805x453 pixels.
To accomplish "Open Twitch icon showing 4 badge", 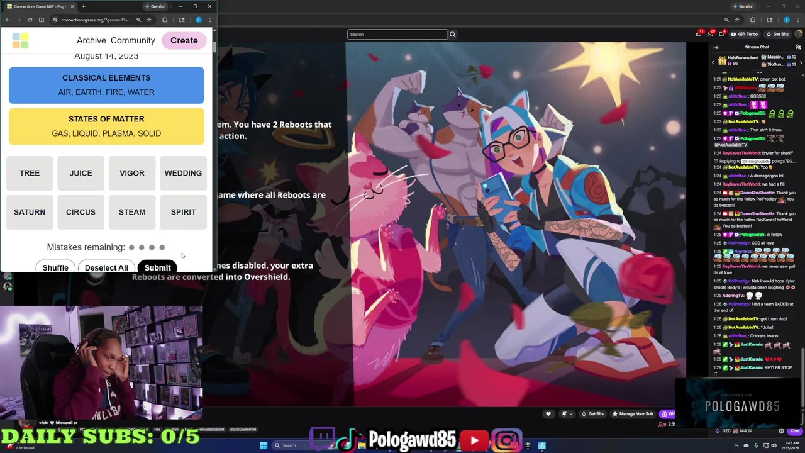I will click(722, 34).
